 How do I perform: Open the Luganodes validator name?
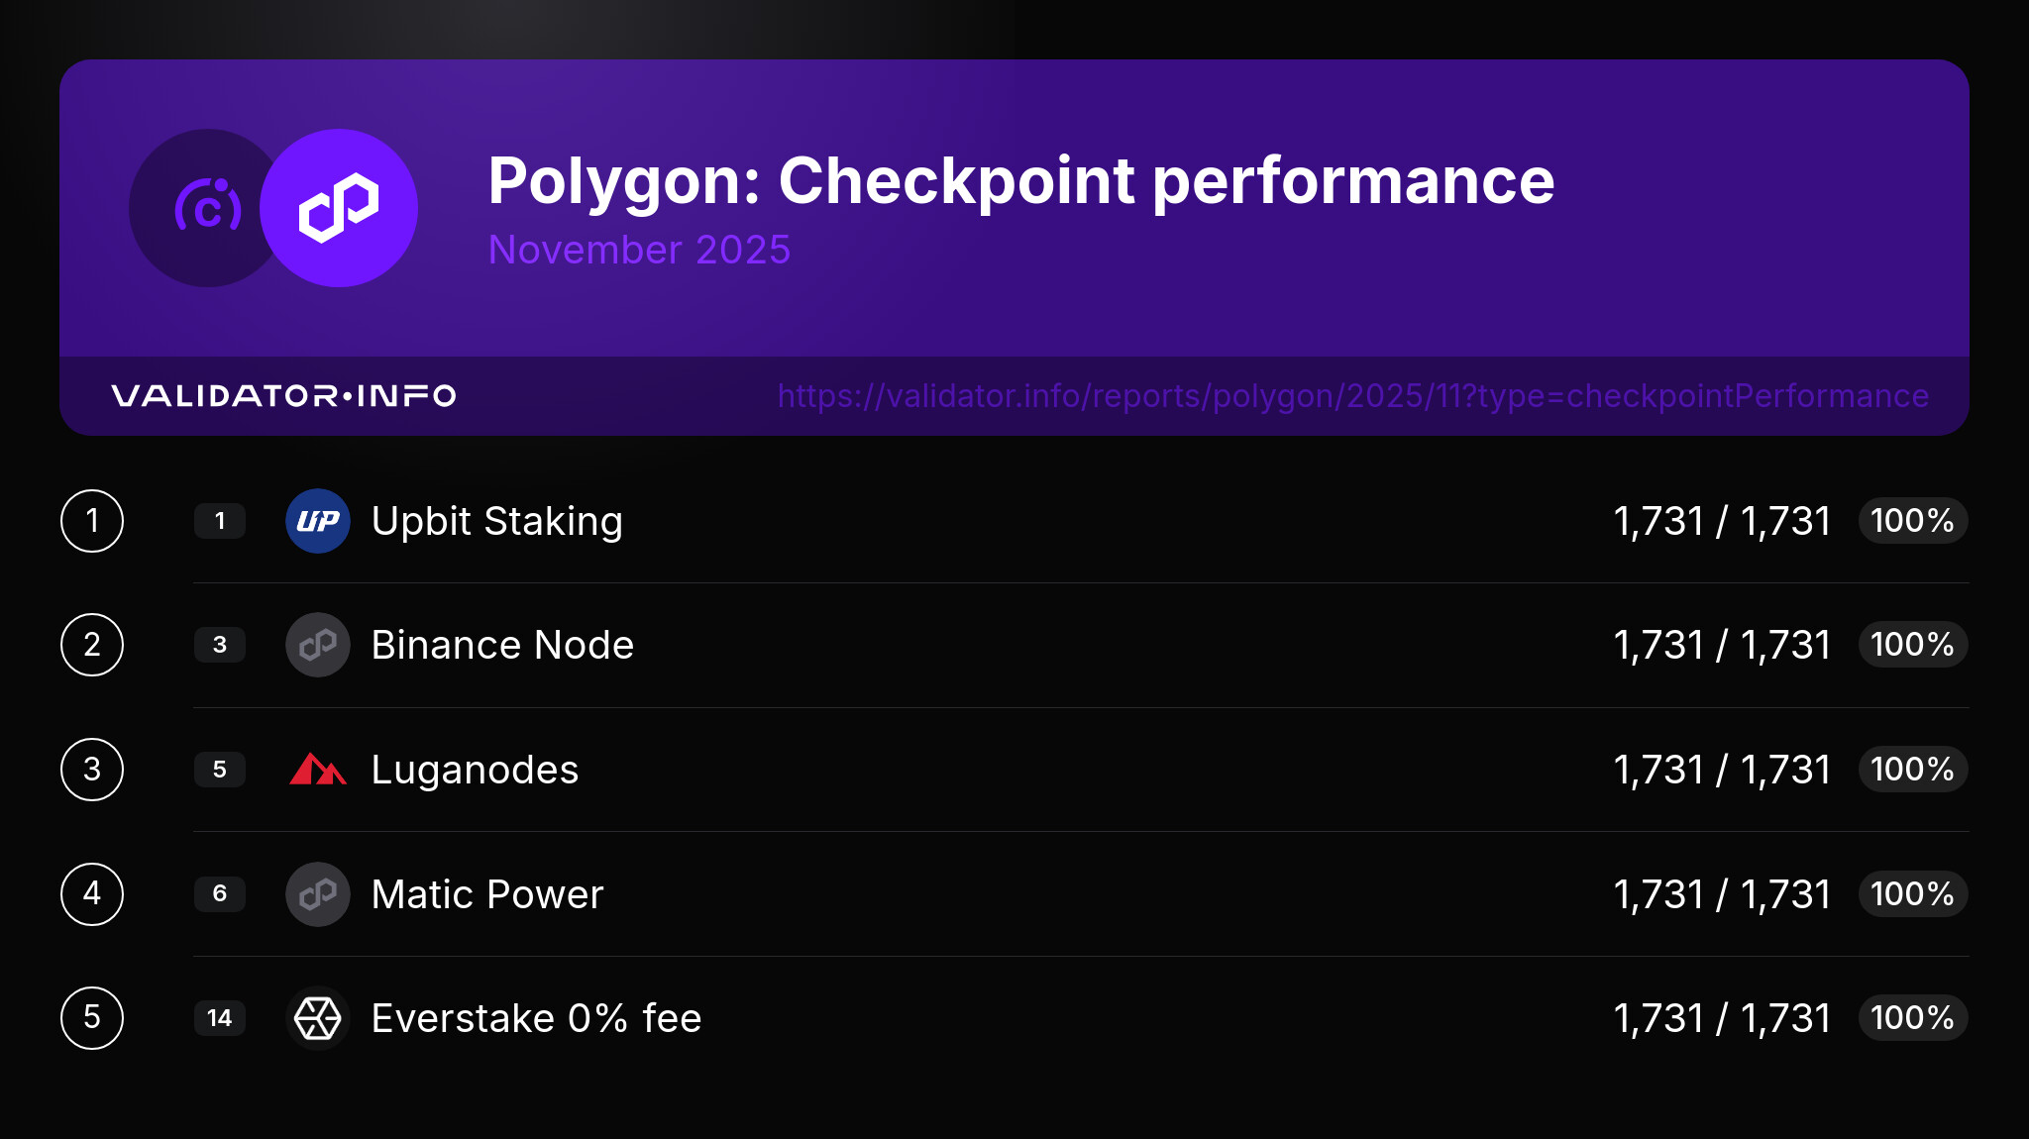coord(475,770)
